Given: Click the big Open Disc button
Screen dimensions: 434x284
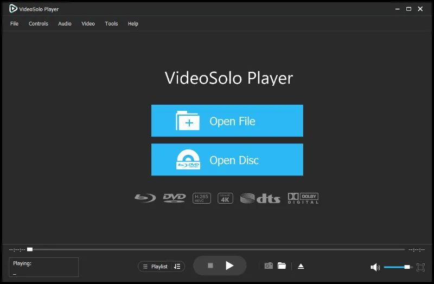Looking at the screenshot, I should click(x=227, y=160).
